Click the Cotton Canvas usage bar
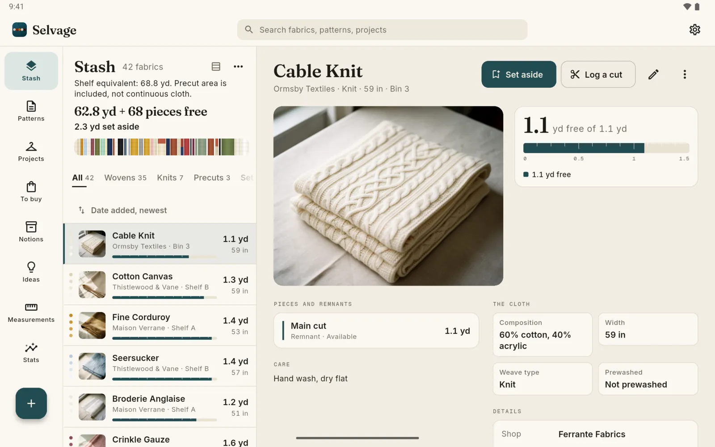Screen dimensions: 715x447 pos(164,297)
